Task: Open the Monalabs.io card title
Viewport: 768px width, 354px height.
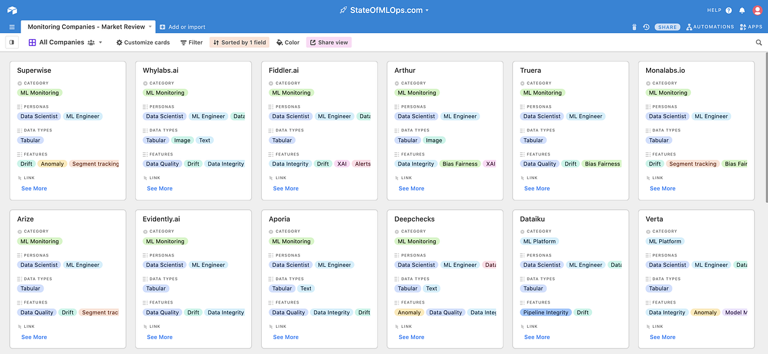Action: [665, 70]
